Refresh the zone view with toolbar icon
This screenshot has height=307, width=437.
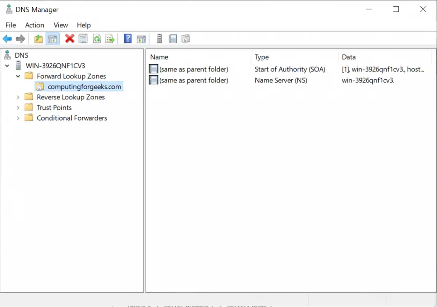pos(96,38)
